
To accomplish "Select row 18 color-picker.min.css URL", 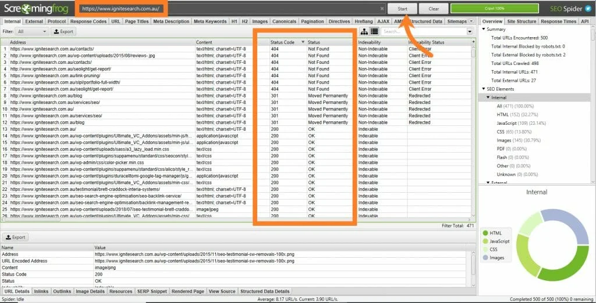I will click(77, 163).
